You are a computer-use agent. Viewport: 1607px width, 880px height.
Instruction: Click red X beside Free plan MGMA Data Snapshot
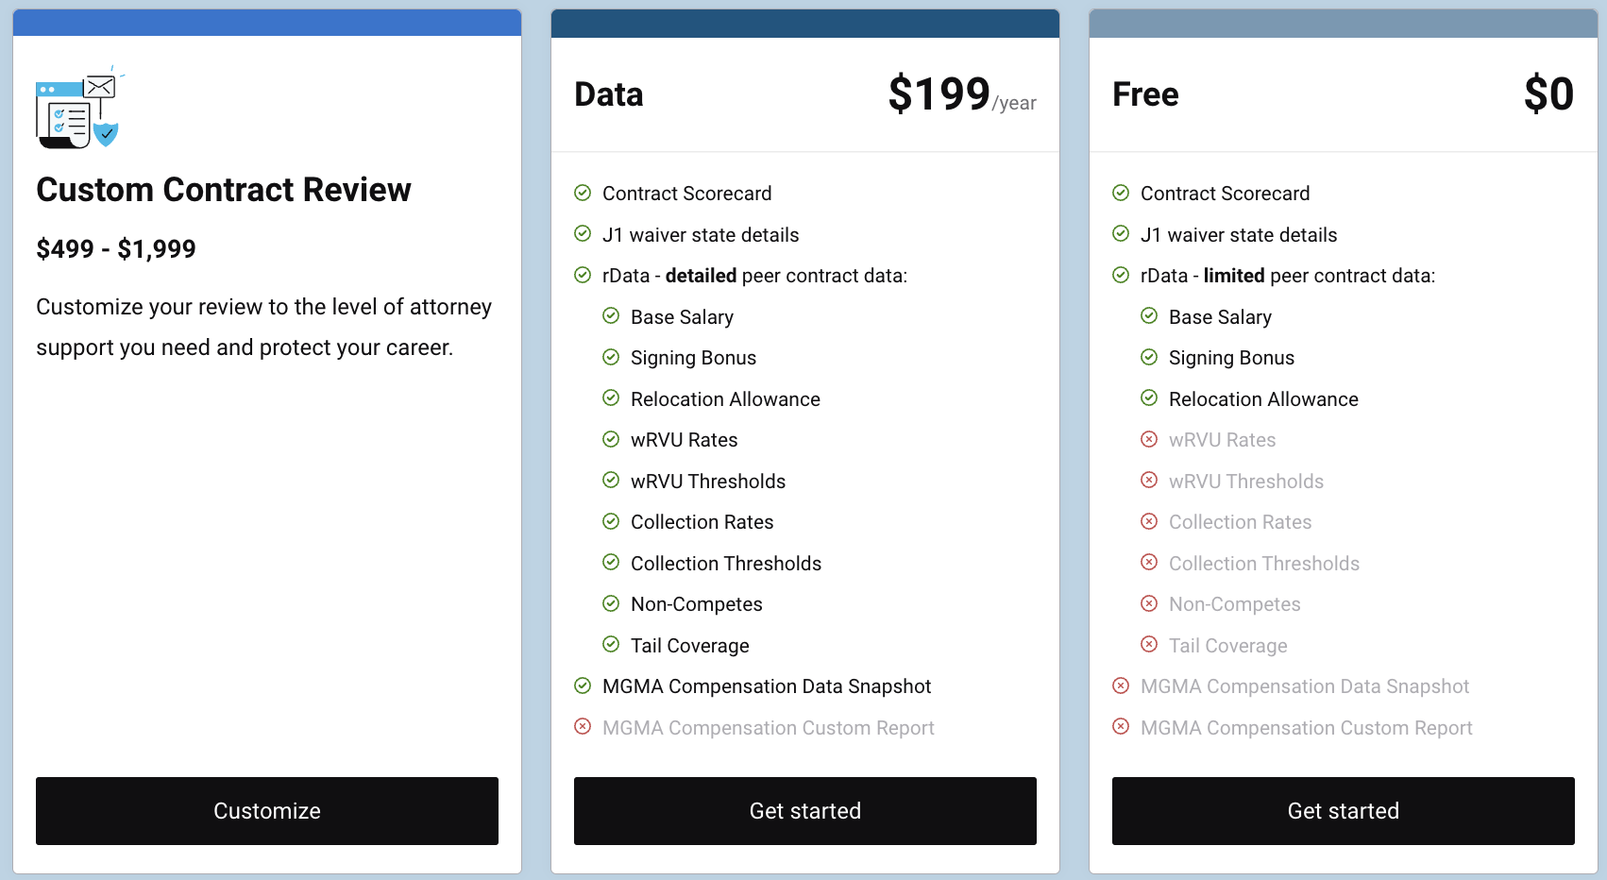[x=1121, y=685]
